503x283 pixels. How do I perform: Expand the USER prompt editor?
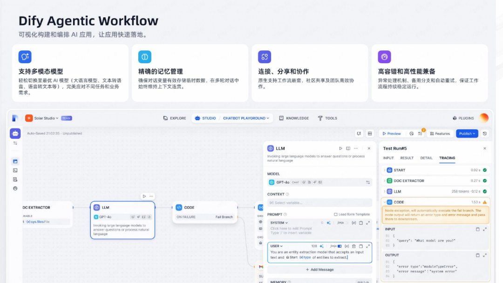(x=368, y=246)
